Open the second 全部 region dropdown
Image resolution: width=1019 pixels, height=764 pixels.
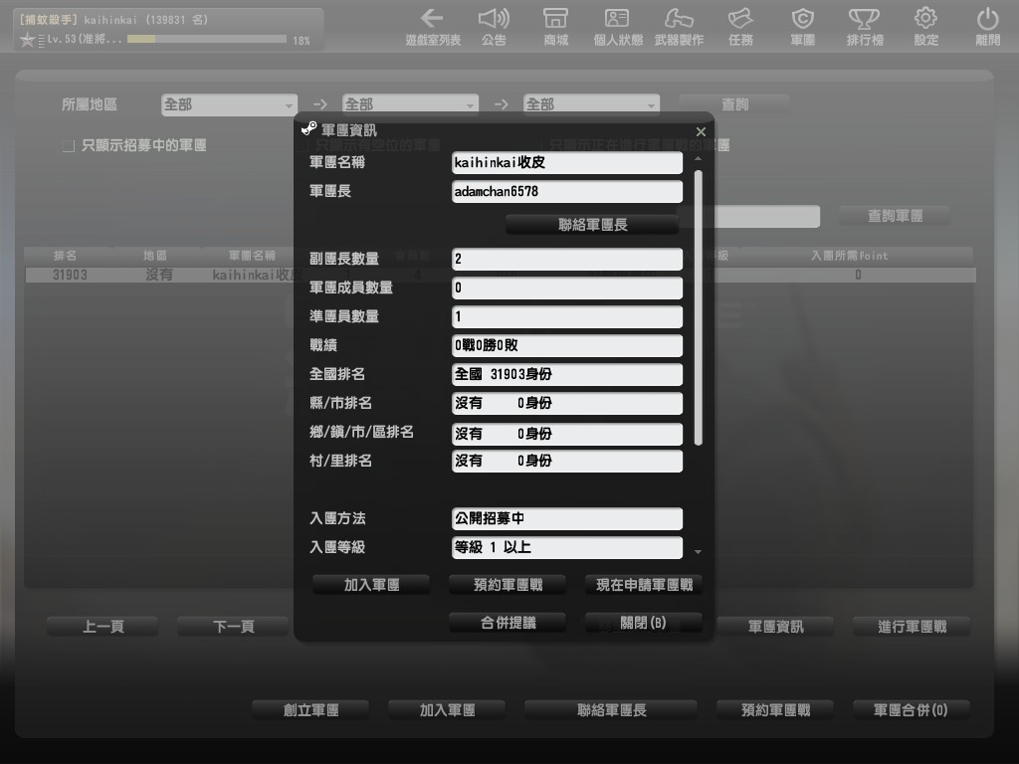410,104
